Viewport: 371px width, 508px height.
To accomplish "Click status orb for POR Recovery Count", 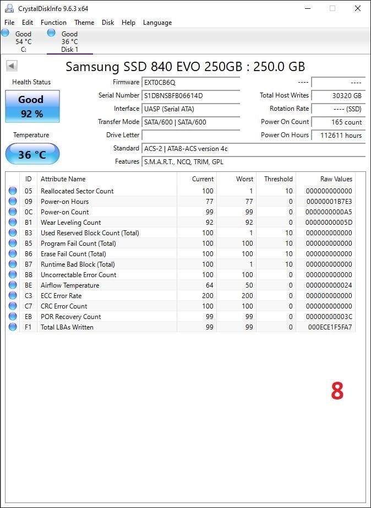I will (x=13, y=316).
